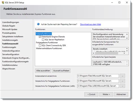Browse for the freigegebene Funktionen (x86) directory

tap(122, 86)
